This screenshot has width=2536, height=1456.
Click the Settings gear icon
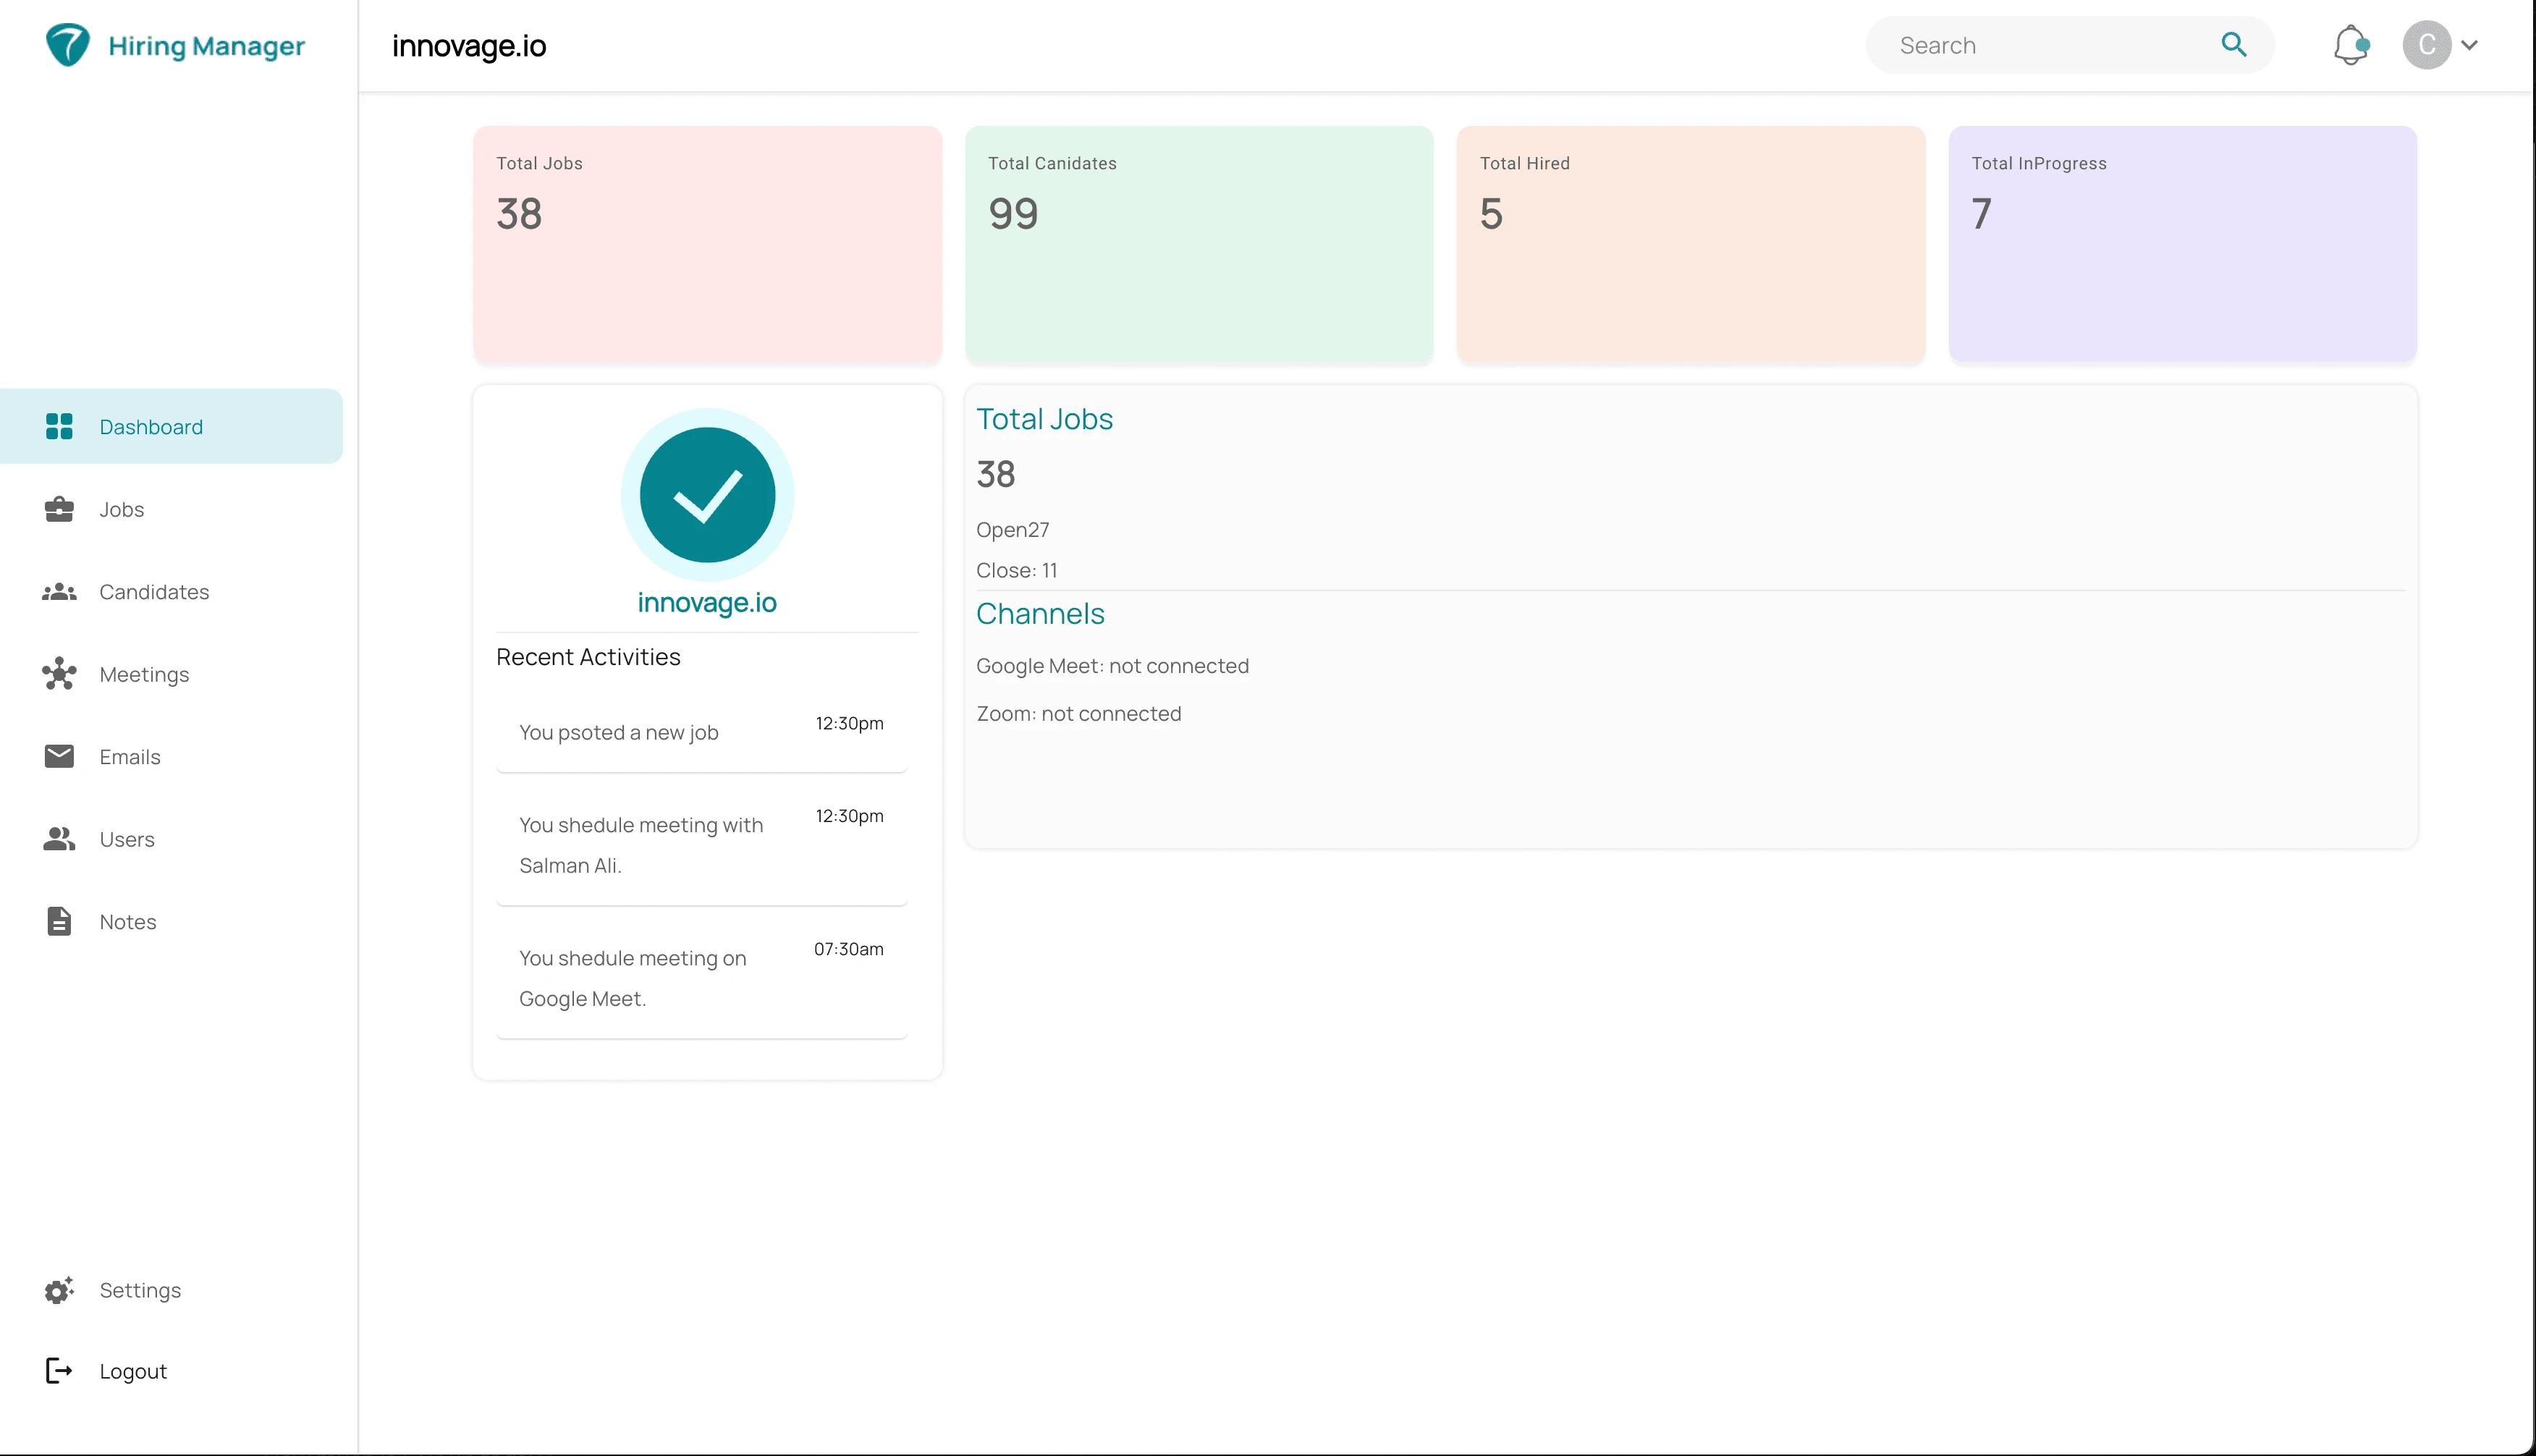pos(59,1290)
